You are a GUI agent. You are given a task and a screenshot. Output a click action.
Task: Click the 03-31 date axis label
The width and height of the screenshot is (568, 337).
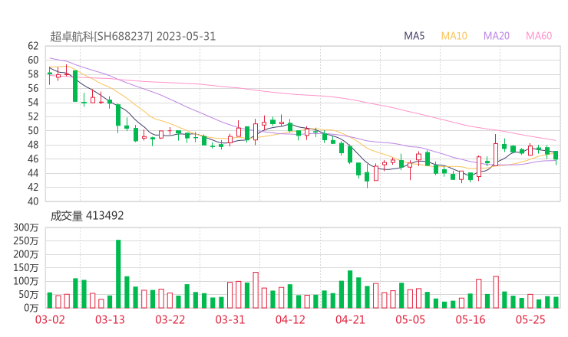(230, 319)
